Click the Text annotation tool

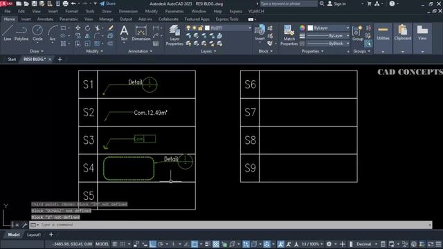click(x=124, y=33)
